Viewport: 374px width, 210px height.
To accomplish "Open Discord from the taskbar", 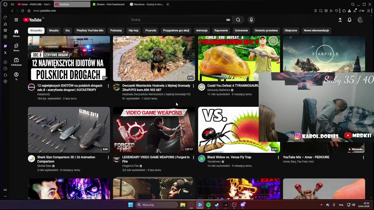I will coord(243,205).
